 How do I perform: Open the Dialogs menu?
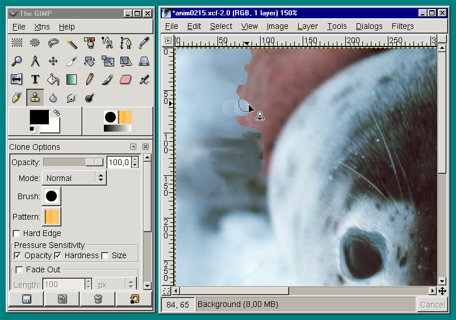click(369, 26)
